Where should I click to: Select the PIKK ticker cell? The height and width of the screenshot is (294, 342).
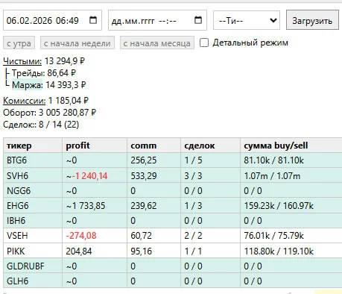(x=33, y=251)
